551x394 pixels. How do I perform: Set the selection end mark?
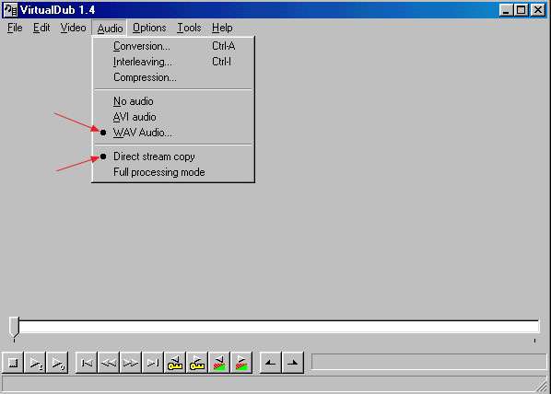pyautogui.click(x=293, y=363)
